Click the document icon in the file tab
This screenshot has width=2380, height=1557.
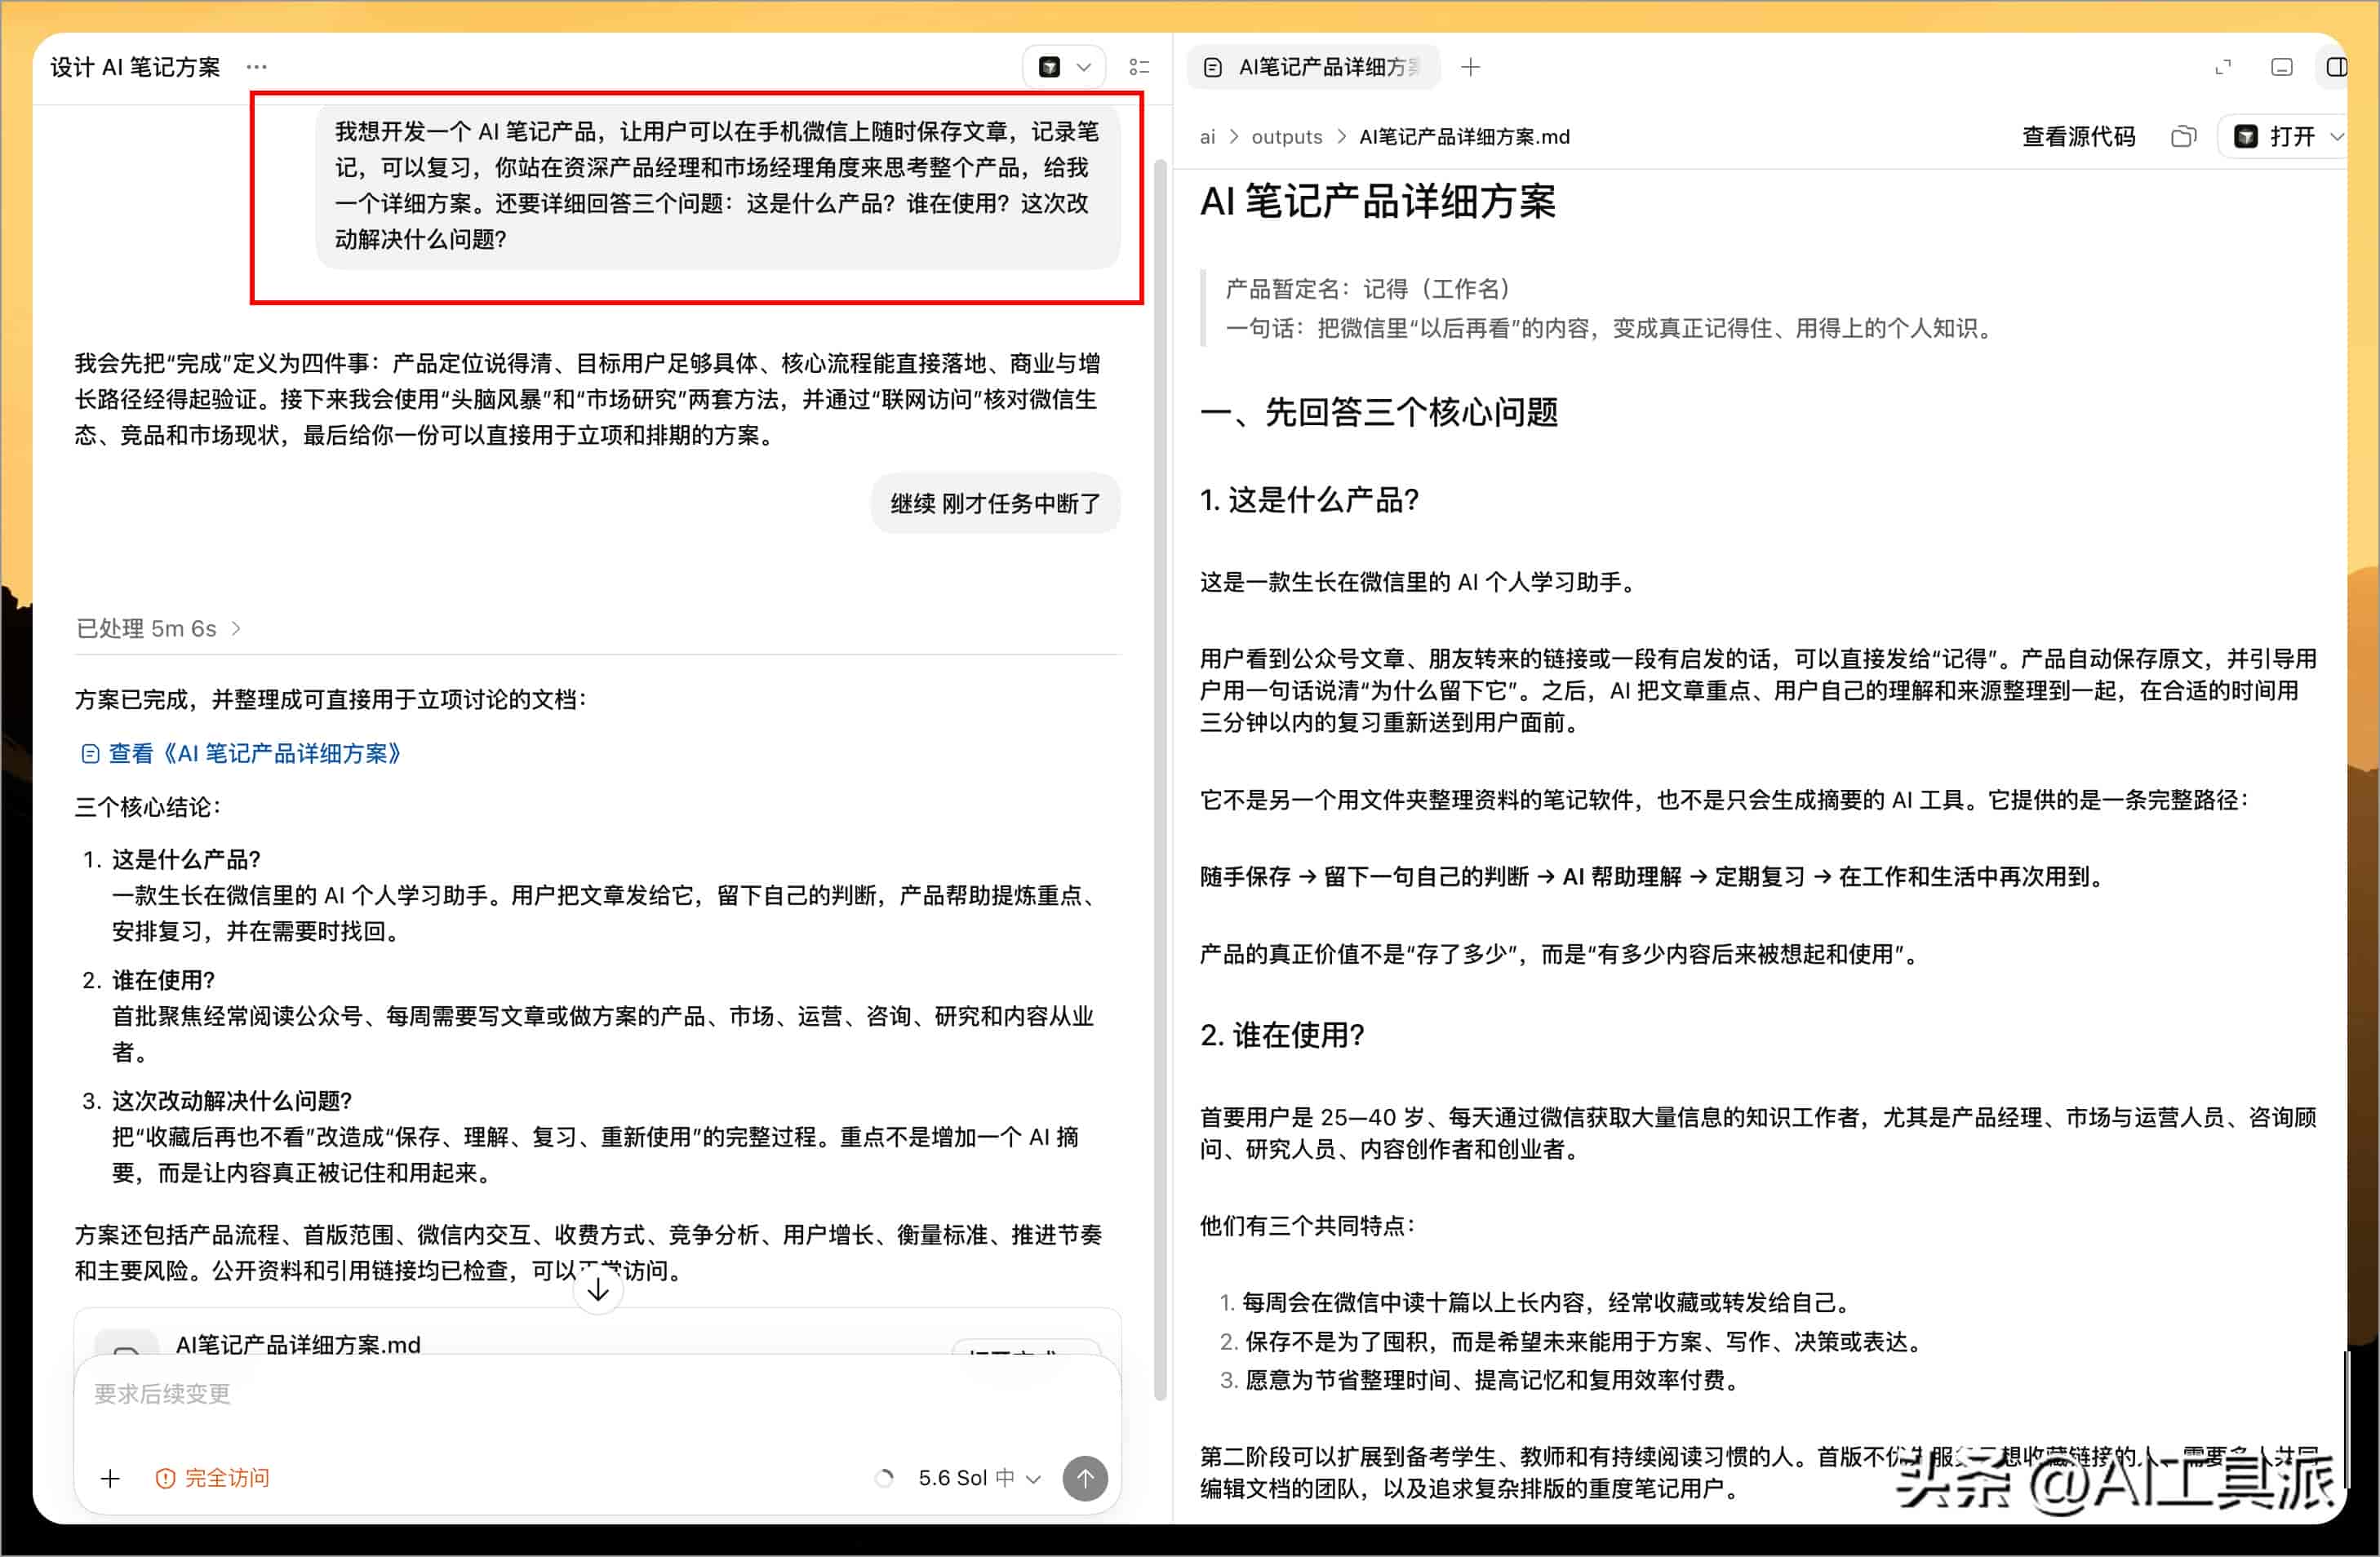point(1213,67)
